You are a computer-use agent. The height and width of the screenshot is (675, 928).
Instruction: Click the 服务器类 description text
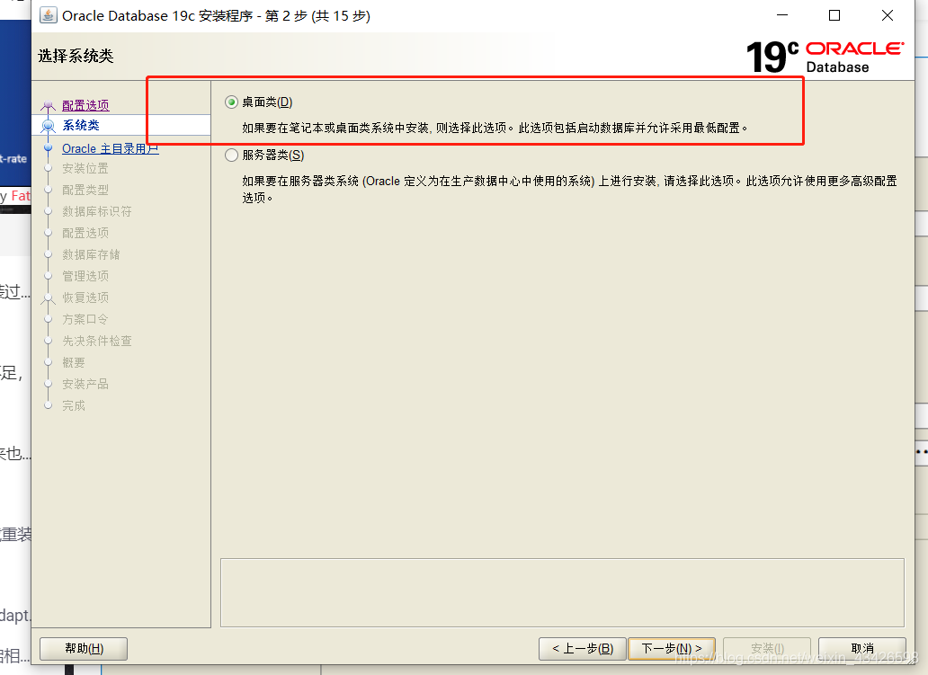569,189
